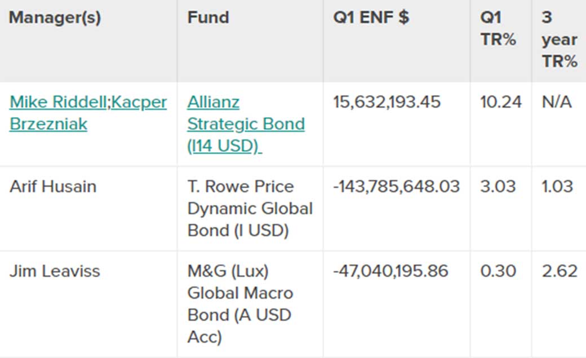This screenshot has width=586, height=358.
Task: Select the M&G (Lux) Global Macro Bond cell
Action: [241, 304]
